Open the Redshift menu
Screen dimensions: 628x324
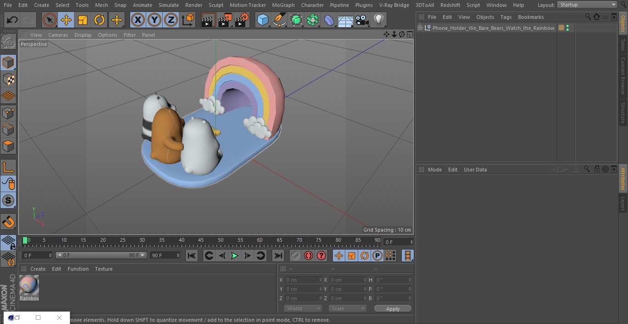point(450,5)
